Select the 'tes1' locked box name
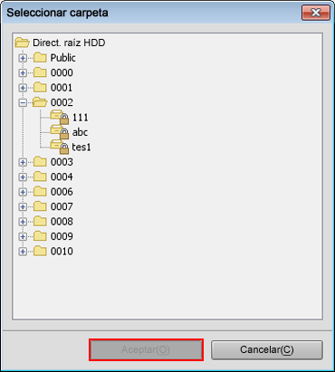335x372 pixels. [81, 148]
